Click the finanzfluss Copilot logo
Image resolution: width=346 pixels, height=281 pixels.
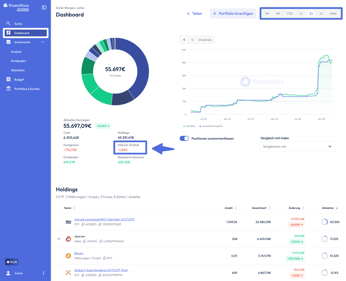pos(16,7)
